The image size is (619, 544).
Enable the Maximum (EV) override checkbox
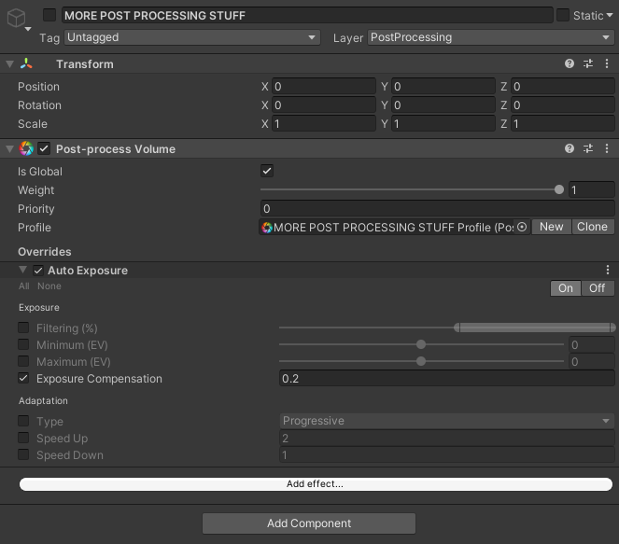(x=23, y=361)
